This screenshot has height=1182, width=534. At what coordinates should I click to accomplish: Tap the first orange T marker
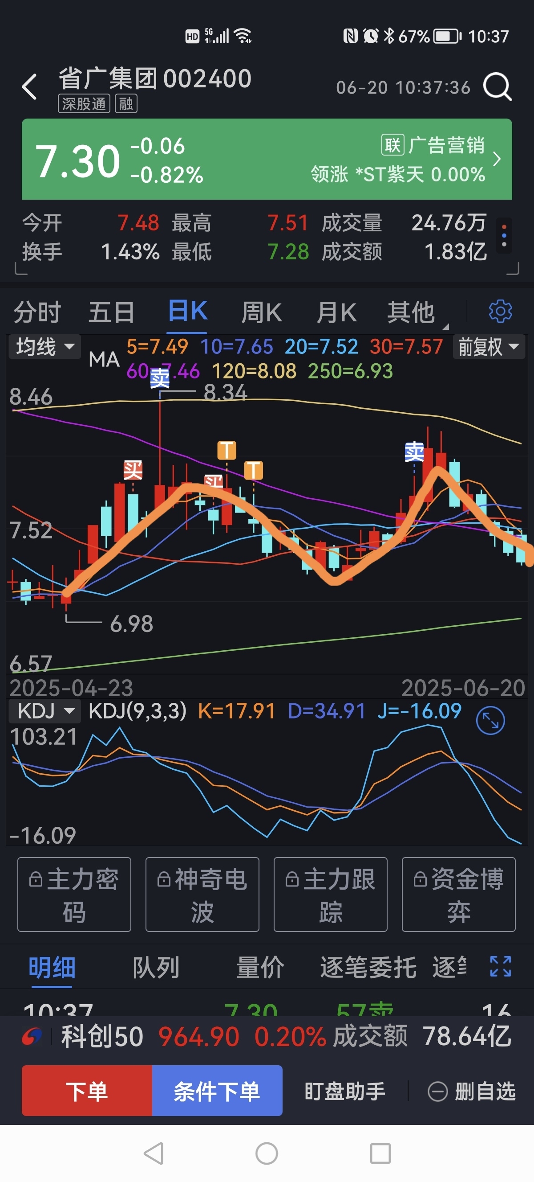pyautogui.click(x=227, y=450)
